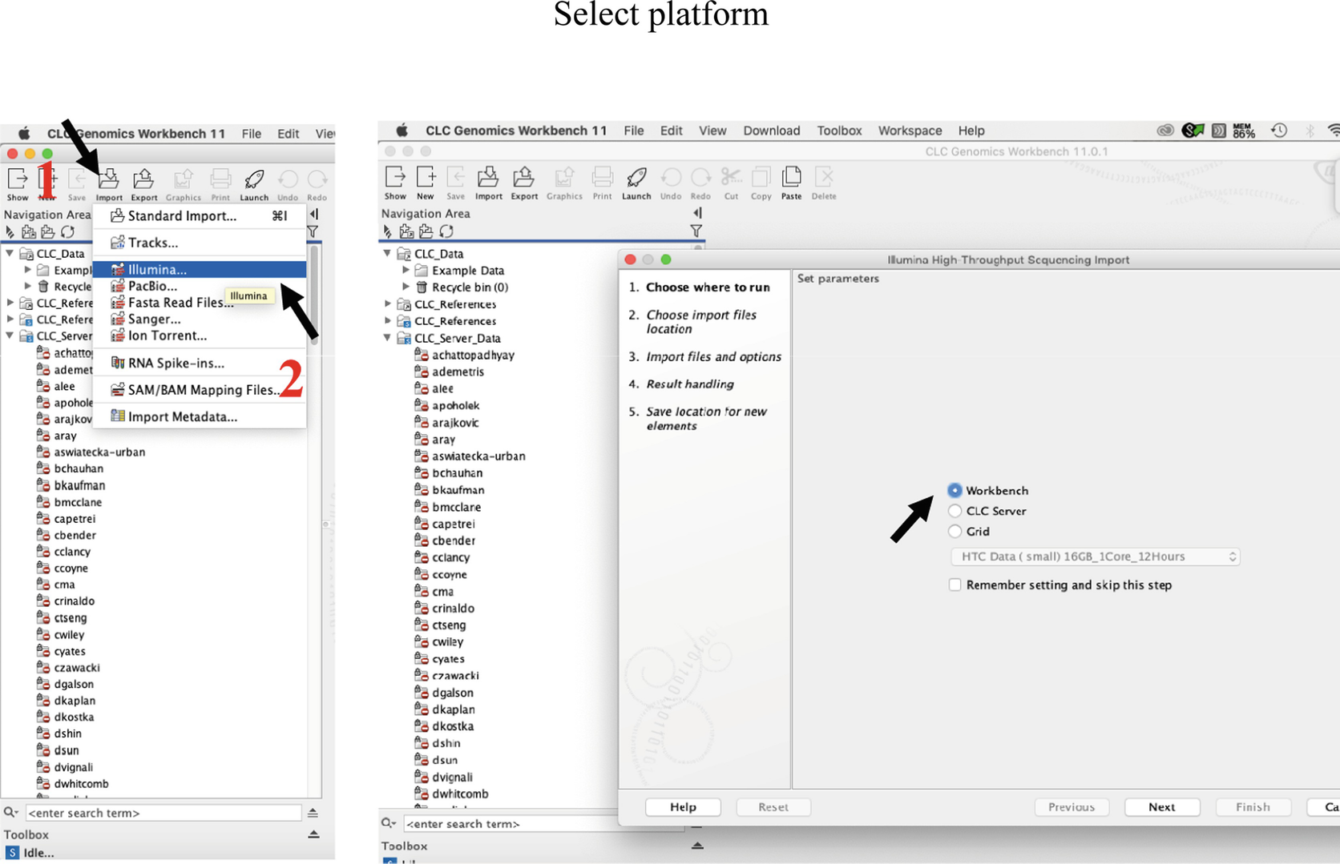Click Reset button in import dialog
The width and height of the screenshot is (1340, 864).
click(x=773, y=807)
